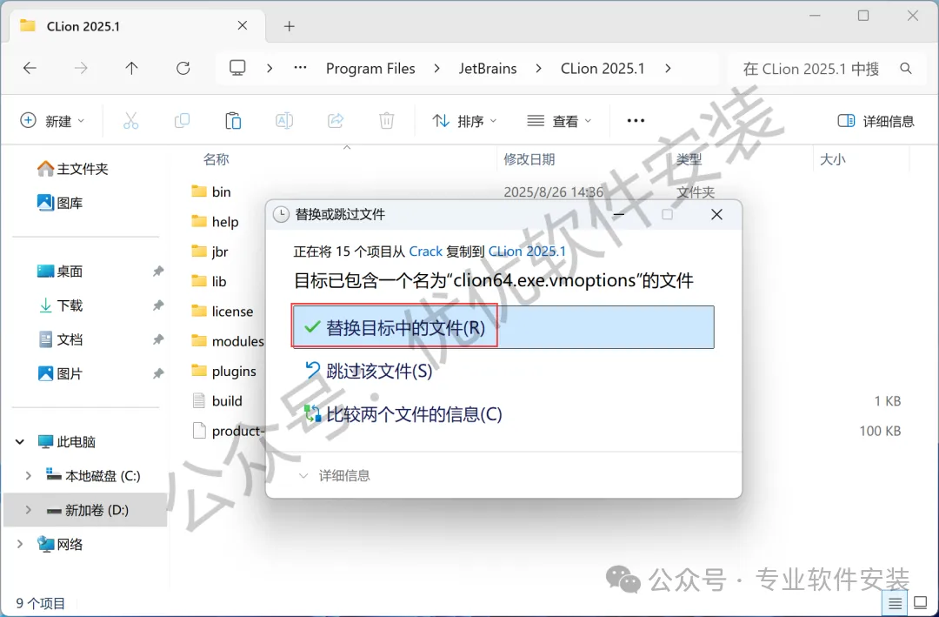Viewport: 939px width, 617px height.
Task: Close the 替换或跳过文件 dialog
Action: click(716, 215)
